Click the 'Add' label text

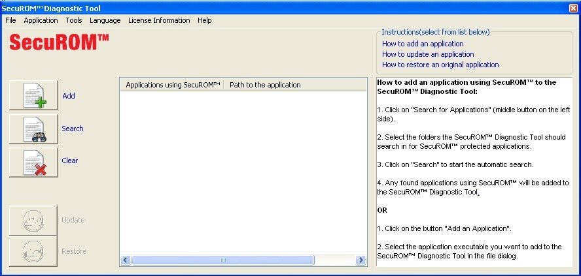point(69,96)
